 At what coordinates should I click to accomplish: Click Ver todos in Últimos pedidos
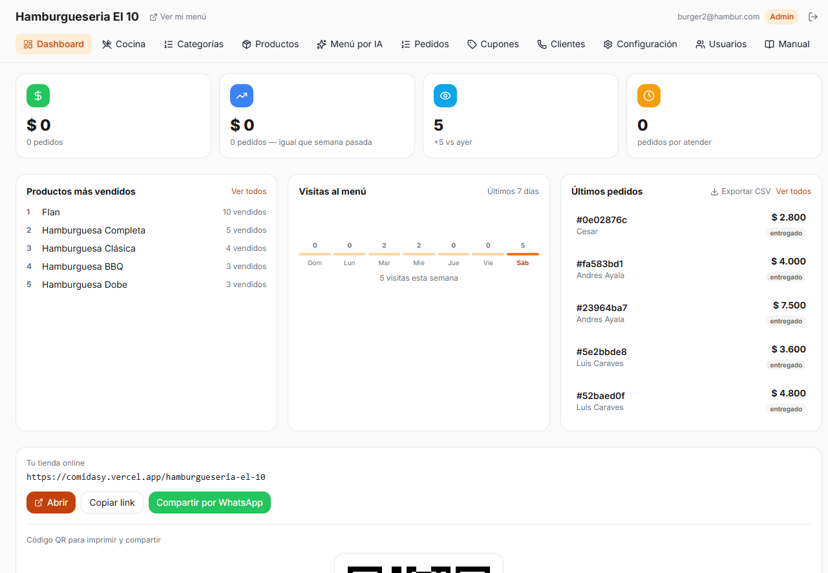[x=793, y=191]
